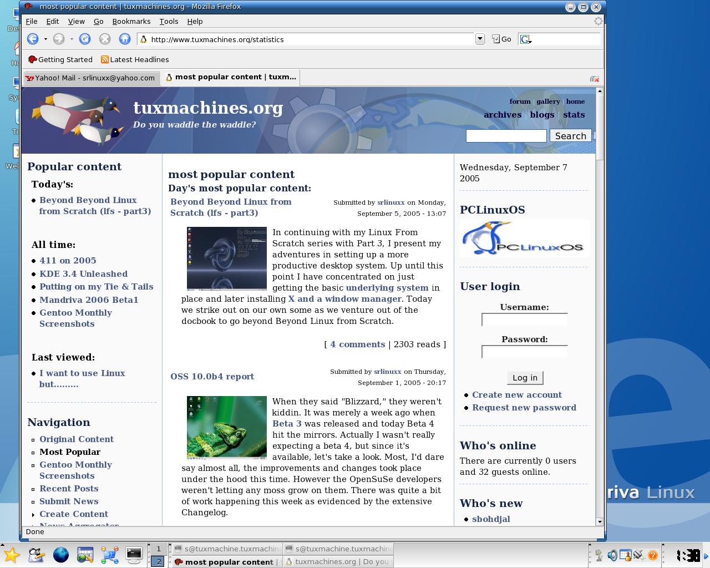The image size is (710, 568).
Task: Close the current tab with the tab-bar X icon
Action: pyautogui.click(x=594, y=79)
